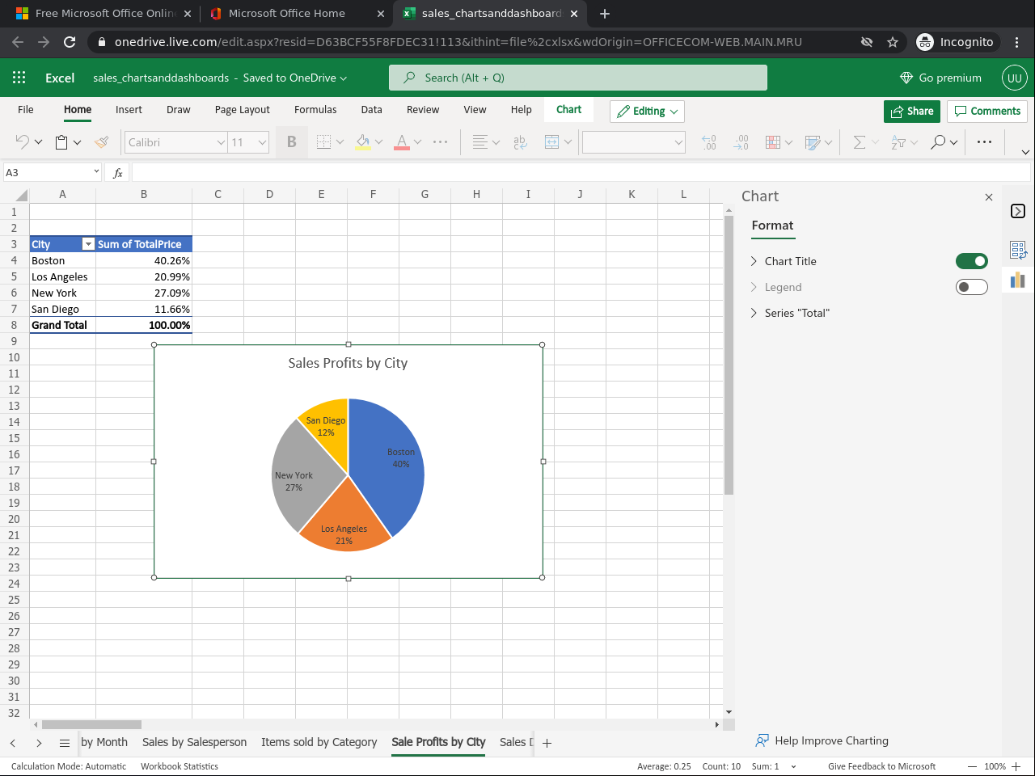Open the Editing mode dropdown
Image resolution: width=1035 pixels, height=776 pixels.
tap(647, 112)
